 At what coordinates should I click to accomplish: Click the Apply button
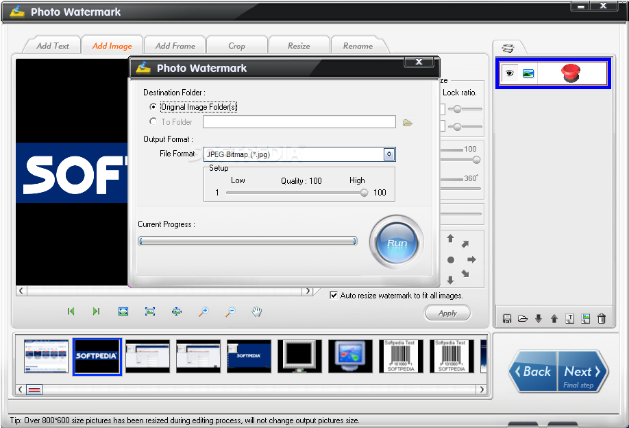click(447, 313)
